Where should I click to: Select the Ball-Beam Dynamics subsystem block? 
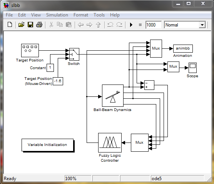pos(113,96)
